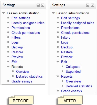Open Detailed statistics in the BEFORE panel
This screenshot has height=105, width=97.
29,76
